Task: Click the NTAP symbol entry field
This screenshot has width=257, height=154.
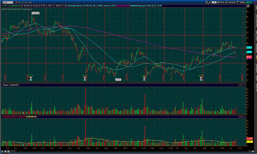Action: [8, 2]
